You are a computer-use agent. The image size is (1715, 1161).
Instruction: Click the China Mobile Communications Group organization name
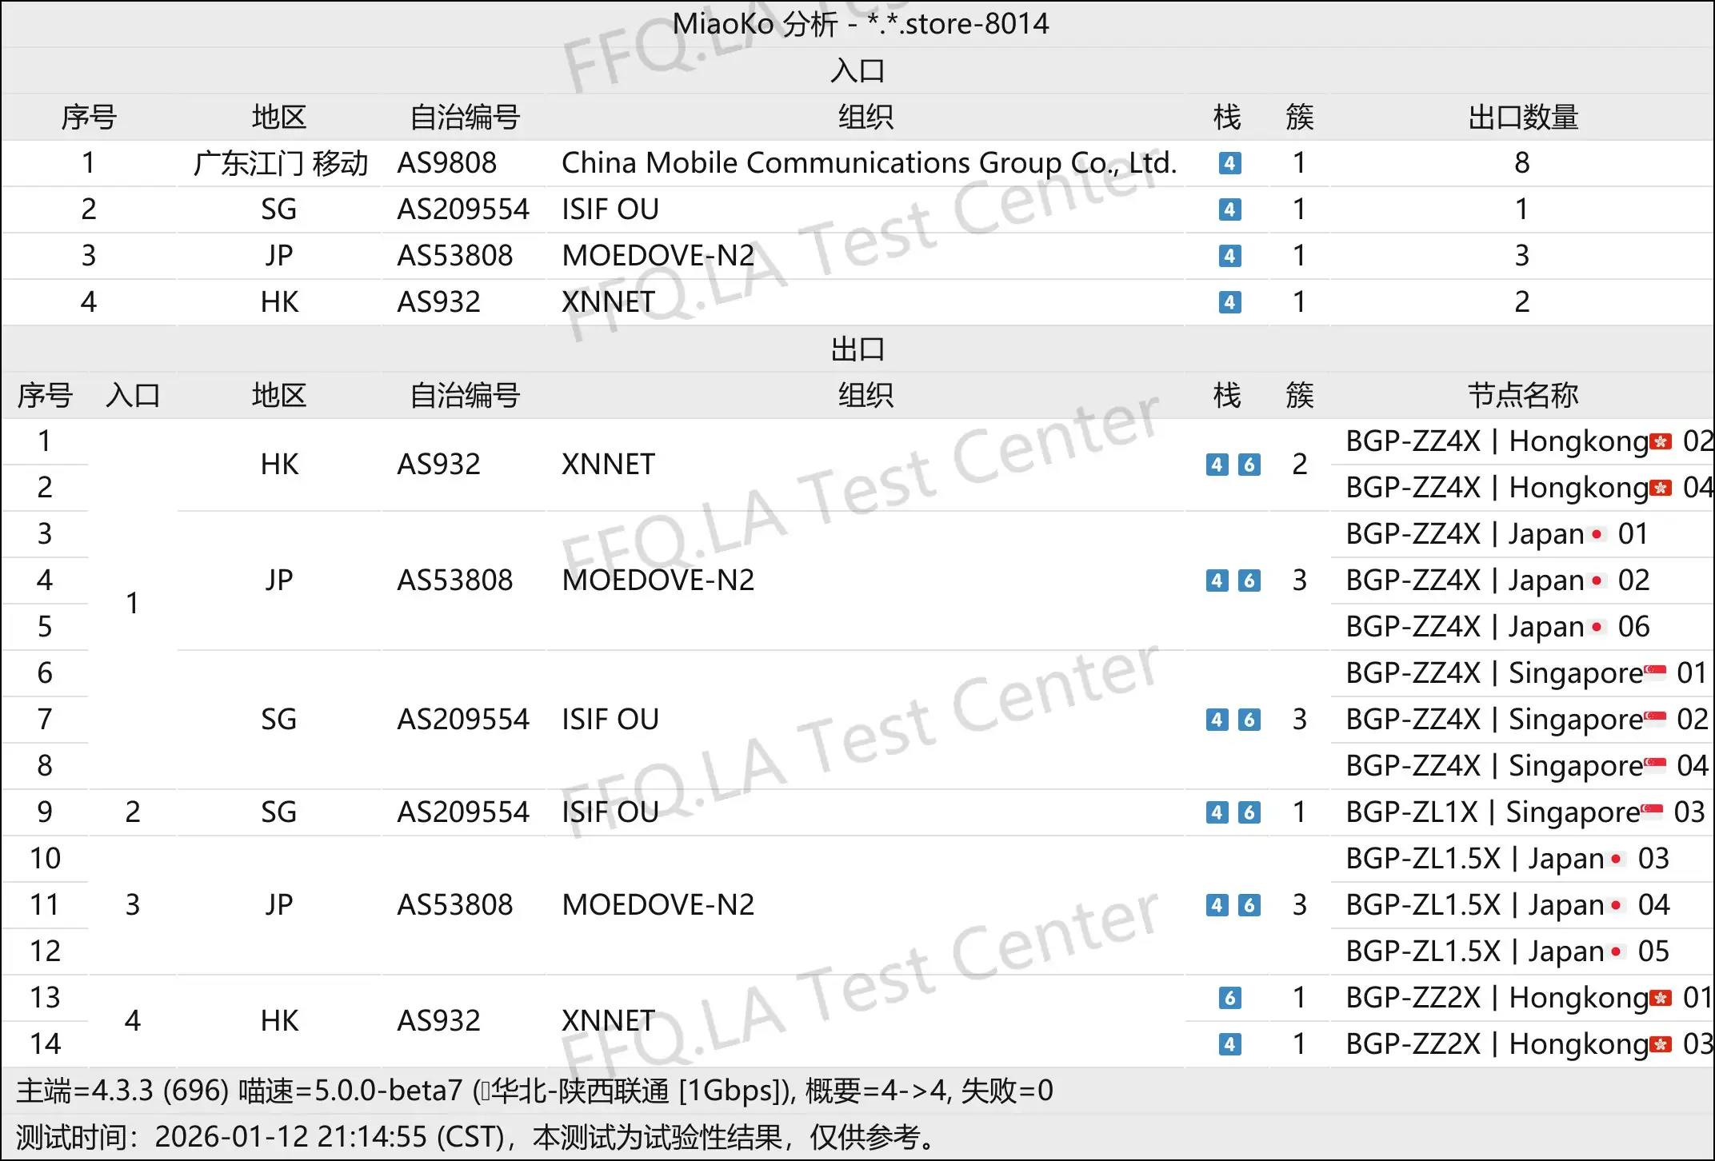click(869, 164)
